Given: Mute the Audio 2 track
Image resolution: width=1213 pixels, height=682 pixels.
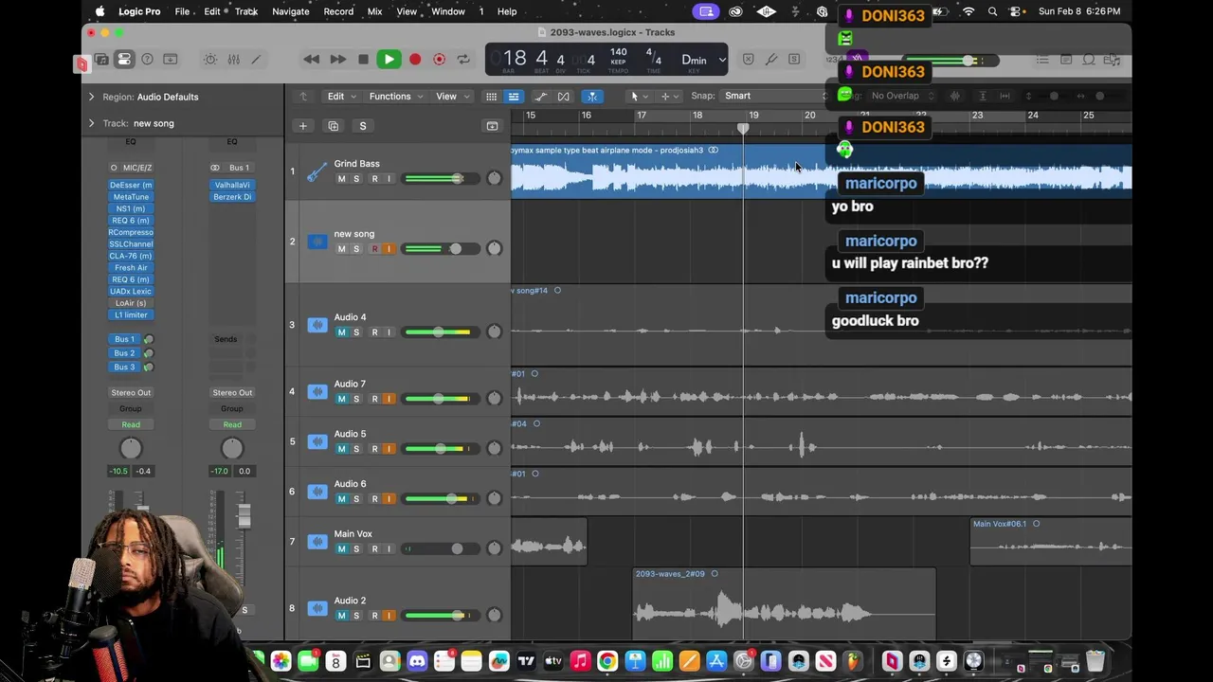Looking at the screenshot, I should 341,616.
